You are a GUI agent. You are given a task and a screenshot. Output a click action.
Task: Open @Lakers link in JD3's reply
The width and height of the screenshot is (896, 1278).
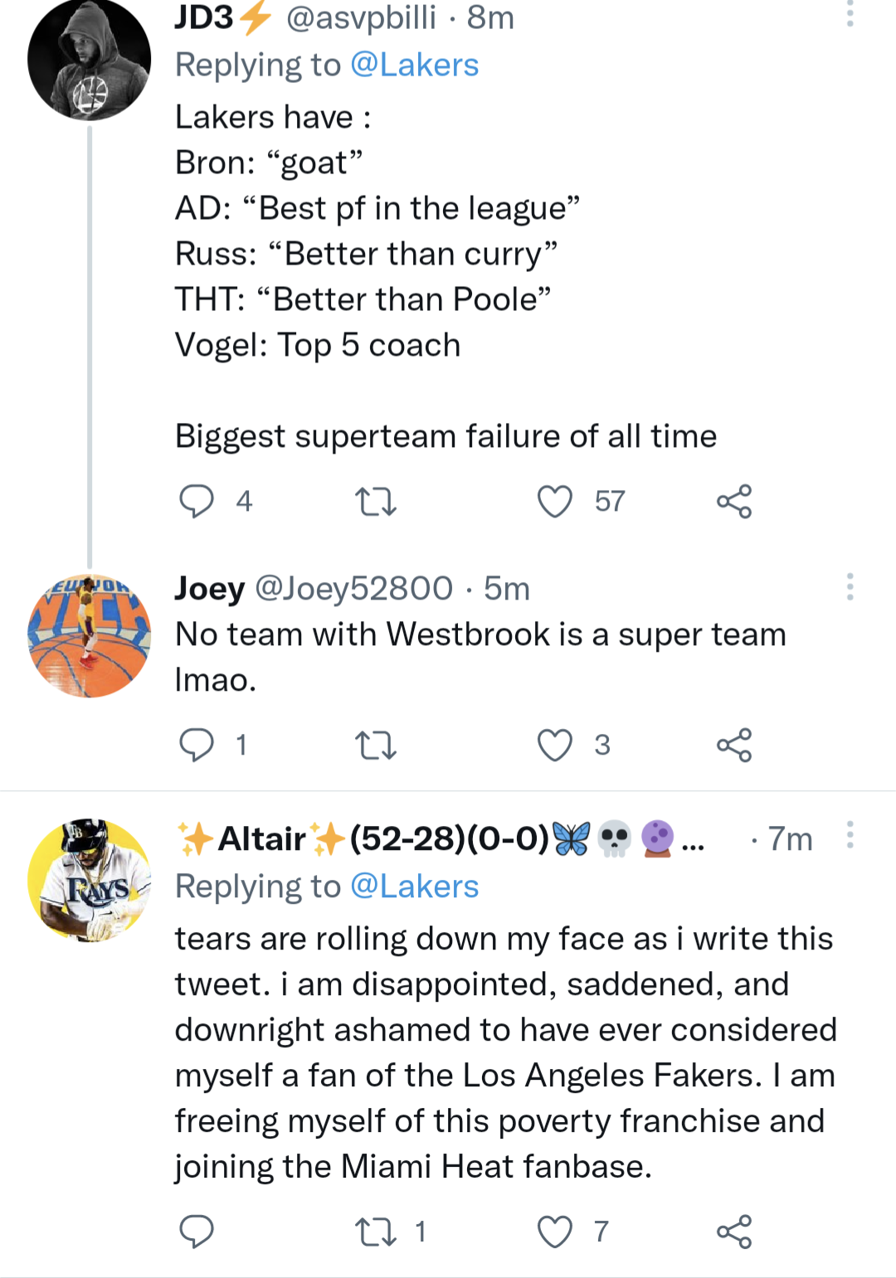(414, 65)
